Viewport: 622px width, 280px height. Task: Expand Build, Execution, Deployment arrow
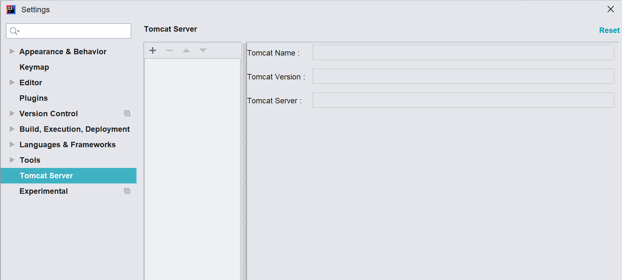(x=12, y=129)
